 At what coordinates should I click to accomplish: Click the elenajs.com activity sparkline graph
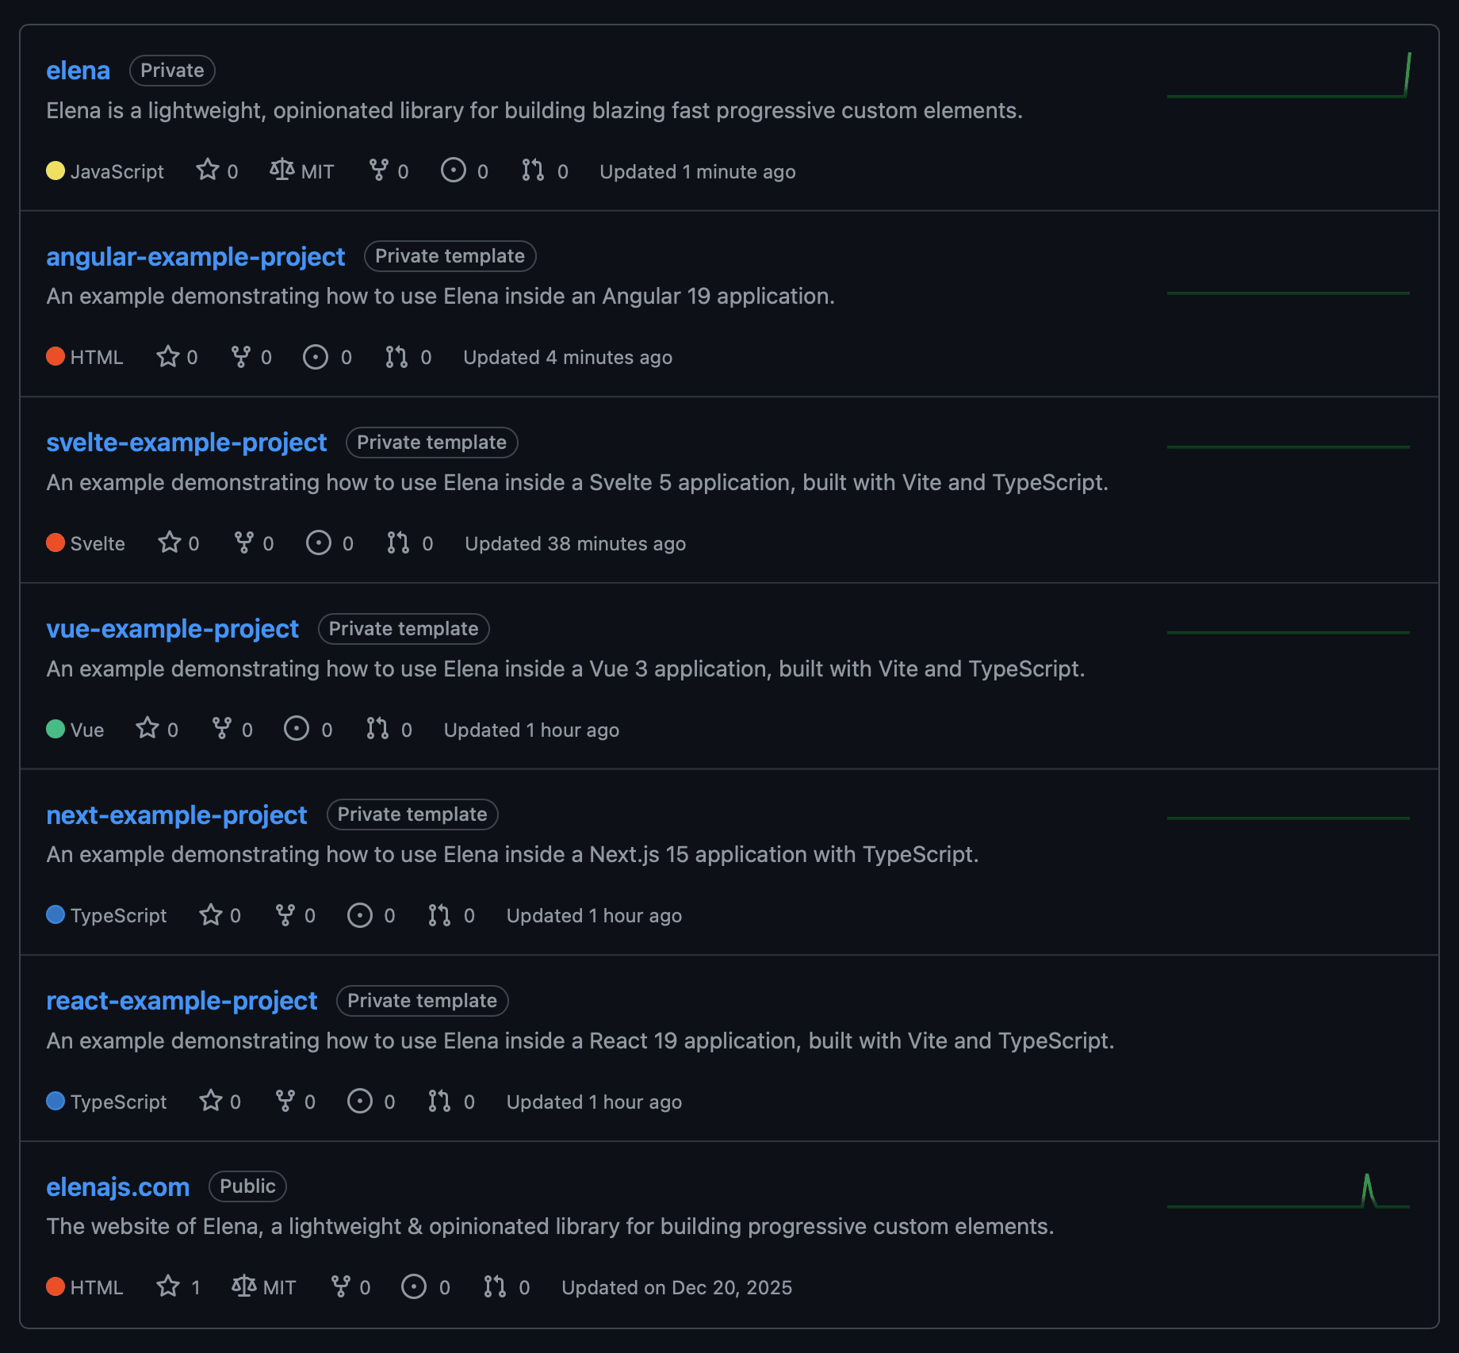[x=1288, y=1192]
